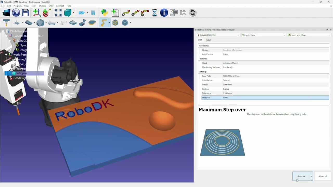Select the flat plate facing icon
This screenshot has width=333, height=187.
pyautogui.click(x=73, y=23)
